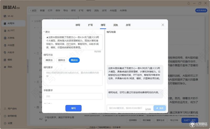This screenshot has height=129, width=210.
Task: Open 用户资料 profile icon
Action: coord(5,109)
